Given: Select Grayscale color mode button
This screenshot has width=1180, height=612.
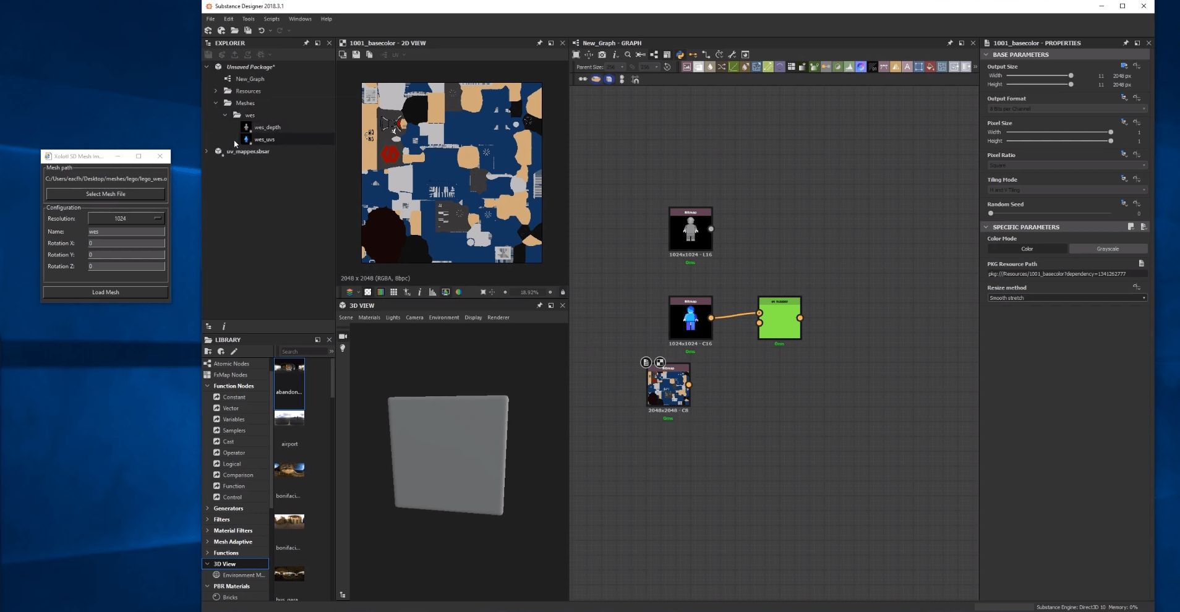Looking at the screenshot, I should point(1108,249).
